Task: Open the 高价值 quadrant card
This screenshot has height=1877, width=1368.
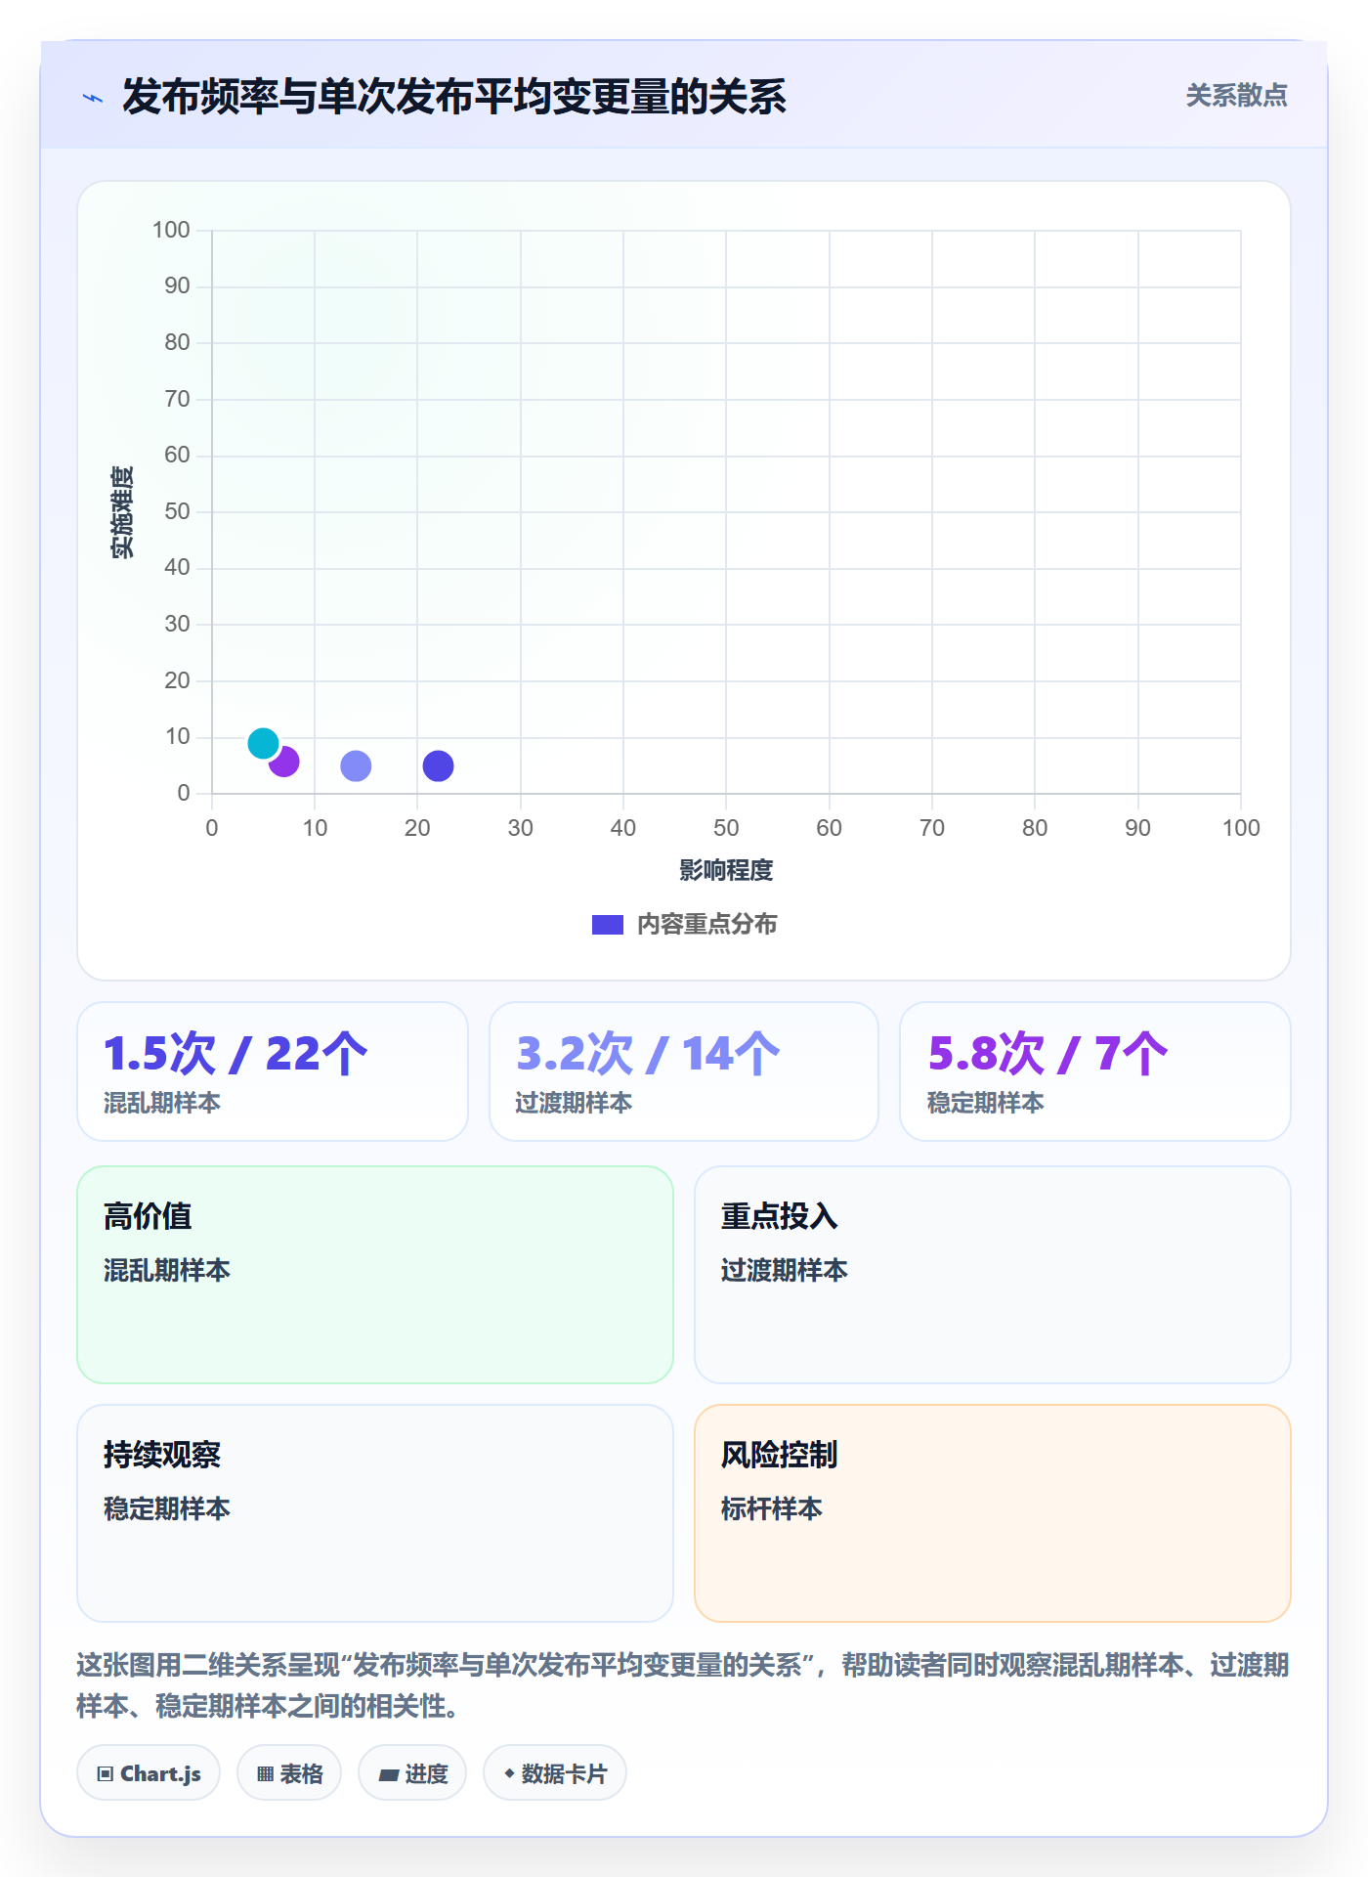Action: click(375, 1275)
